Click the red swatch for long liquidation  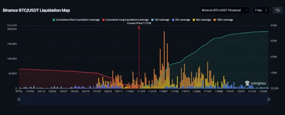103,20
